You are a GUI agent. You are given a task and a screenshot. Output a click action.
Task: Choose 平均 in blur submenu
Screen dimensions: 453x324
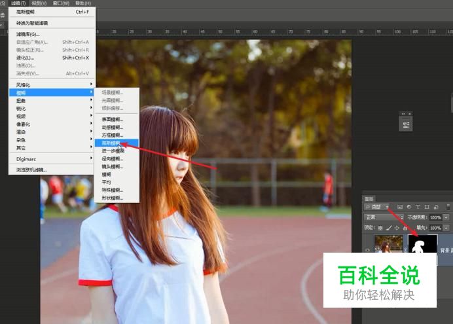pyautogui.click(x=117, y=182)
